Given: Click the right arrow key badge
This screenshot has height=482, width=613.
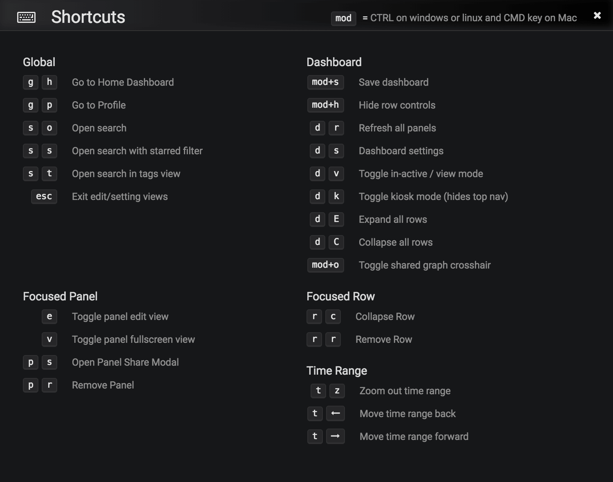Looking at the screenshot, I should tap(336, 436).
